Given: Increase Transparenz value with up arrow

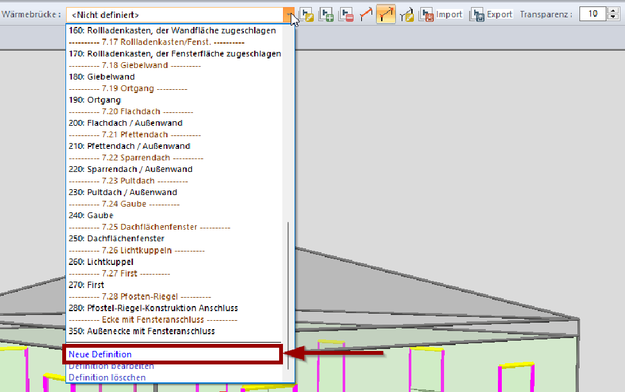Looking at the screenshot, I should (612, 11).
